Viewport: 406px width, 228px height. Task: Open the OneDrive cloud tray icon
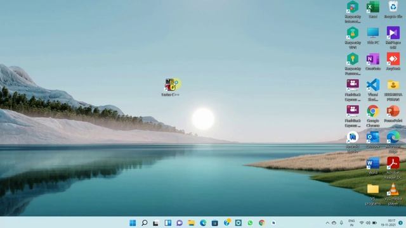(334, 223)
